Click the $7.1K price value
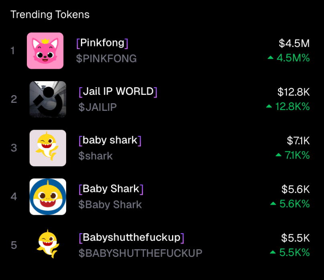324x280 pixels. coord(298,141)
